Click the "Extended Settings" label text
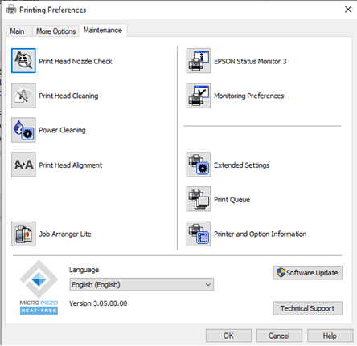The image size is (357, 346). click(x=242, y=165)
